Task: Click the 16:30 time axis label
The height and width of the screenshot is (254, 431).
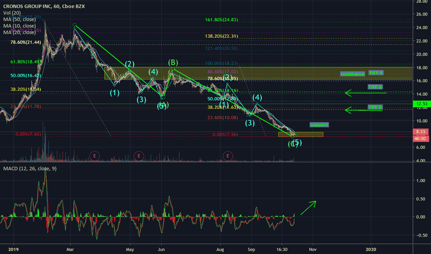Action: tap(282, 249)
